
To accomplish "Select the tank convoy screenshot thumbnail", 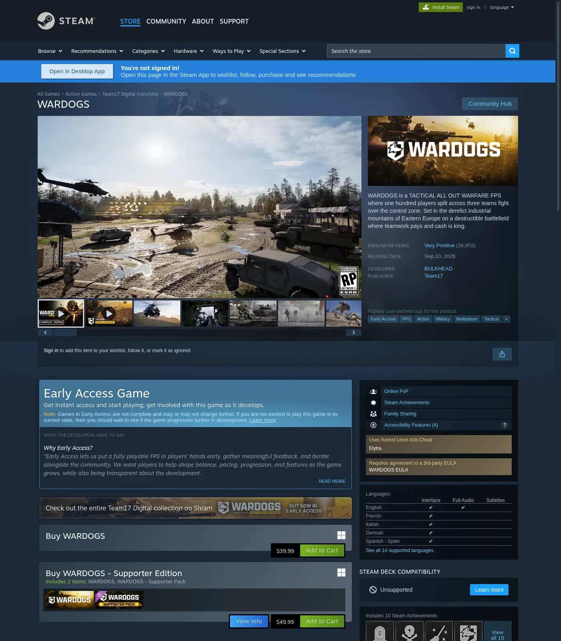I will 253,313.
